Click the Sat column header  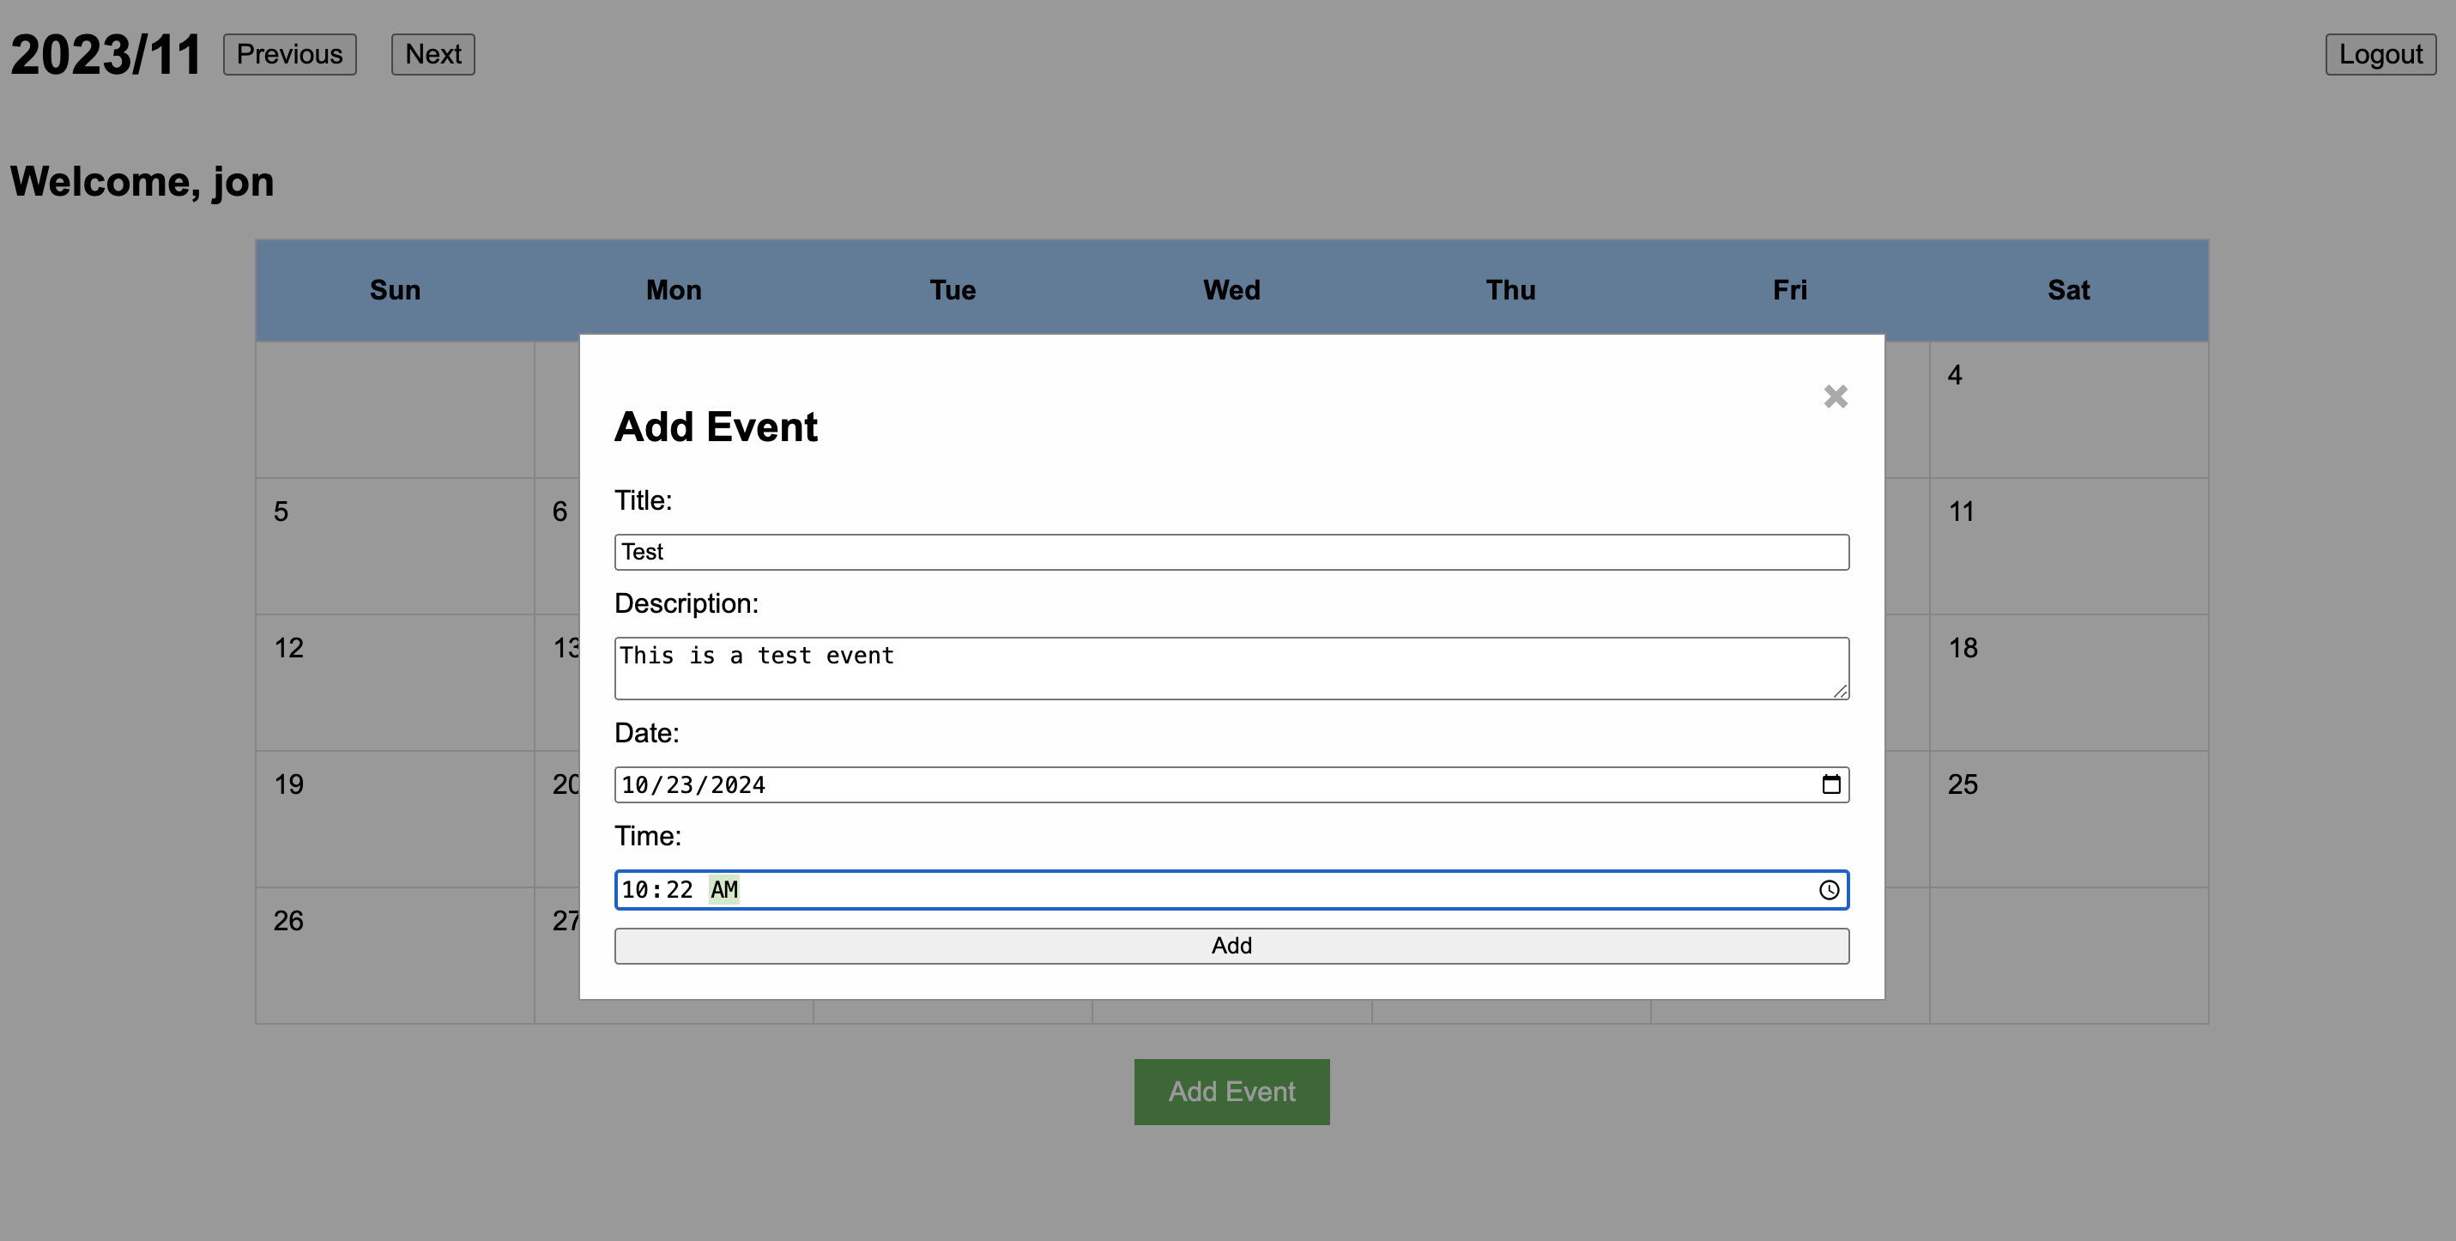pyautogui.click(x=2069, y=290)
